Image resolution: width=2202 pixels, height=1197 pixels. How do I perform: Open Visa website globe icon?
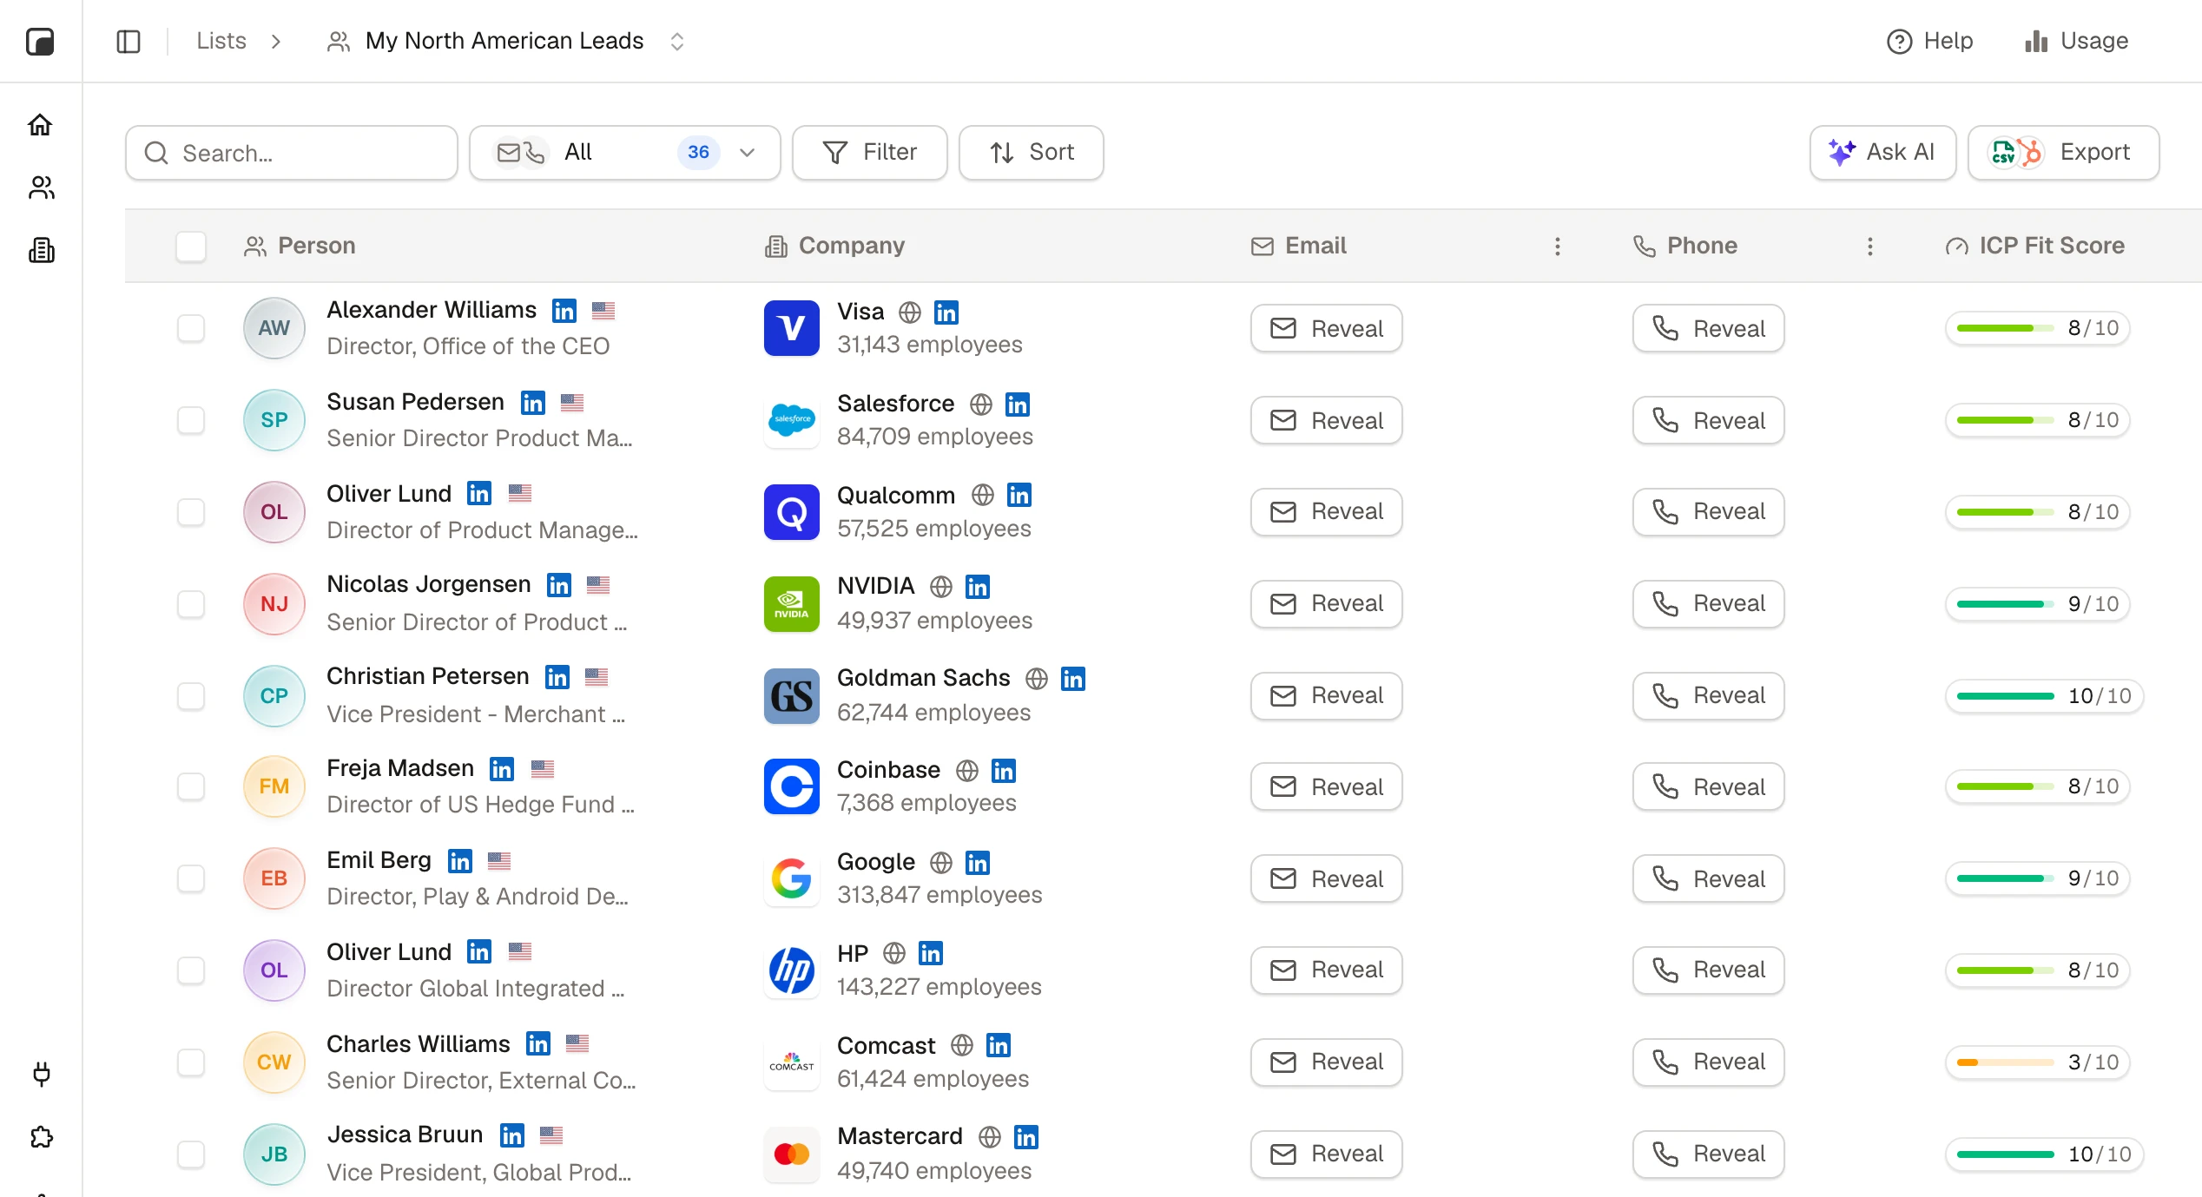909,312
